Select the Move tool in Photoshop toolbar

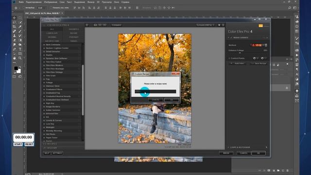(x=14, y=17)
